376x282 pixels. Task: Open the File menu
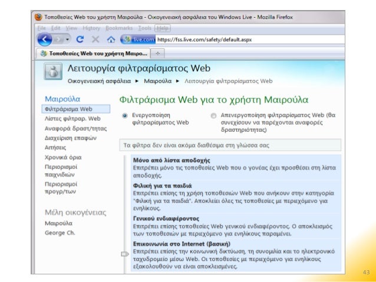(41, 28)
